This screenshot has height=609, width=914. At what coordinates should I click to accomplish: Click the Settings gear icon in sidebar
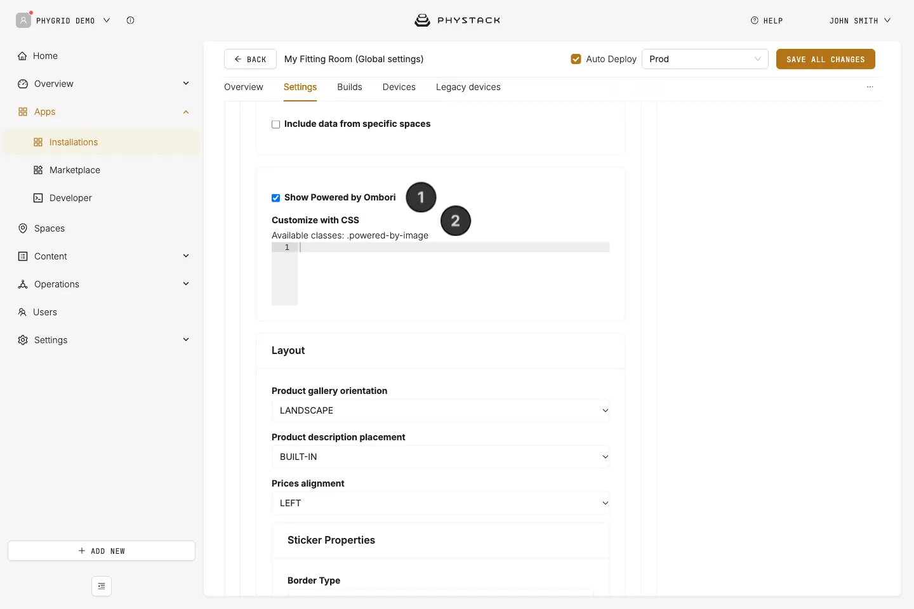(x=23, y=340)
